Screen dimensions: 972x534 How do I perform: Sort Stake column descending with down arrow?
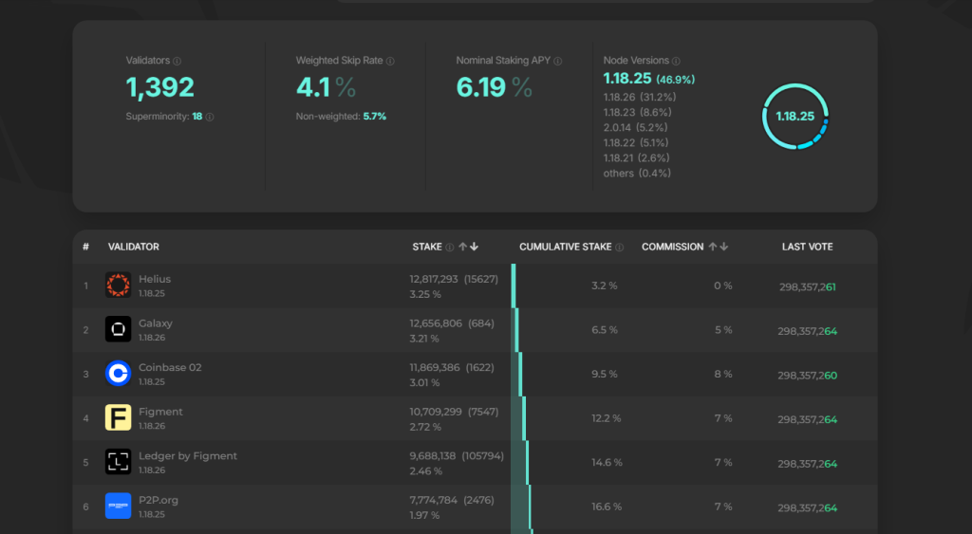(474, 247)
